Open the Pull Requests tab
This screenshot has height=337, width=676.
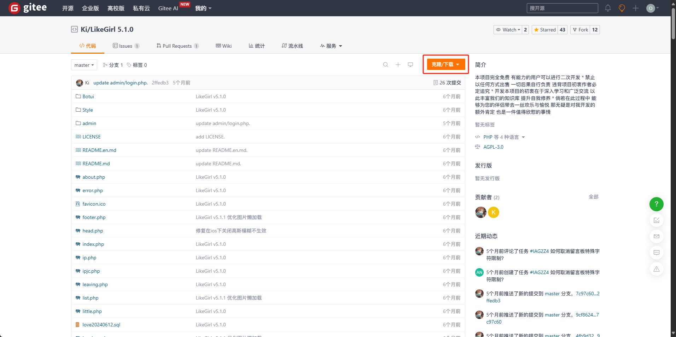click(x=178, y=46)
